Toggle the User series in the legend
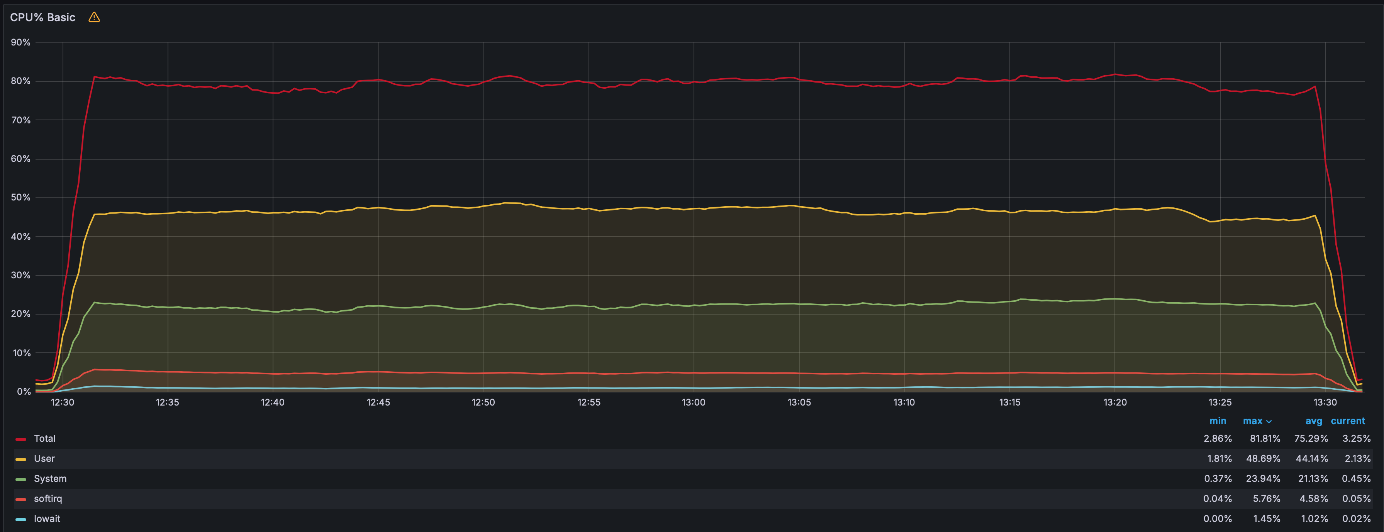Image resolution: width=1384 pixels, height=532 pixels. click(x=44, y=458)
